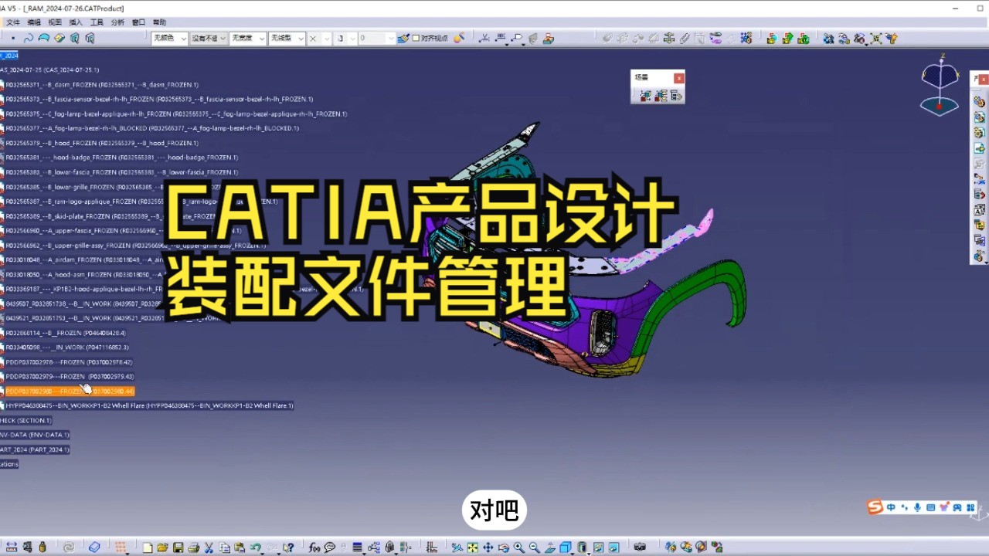Click the Open folder icon
Image resolution: width=989 pixels, height=556 pixels.
(x=162, y=548)
